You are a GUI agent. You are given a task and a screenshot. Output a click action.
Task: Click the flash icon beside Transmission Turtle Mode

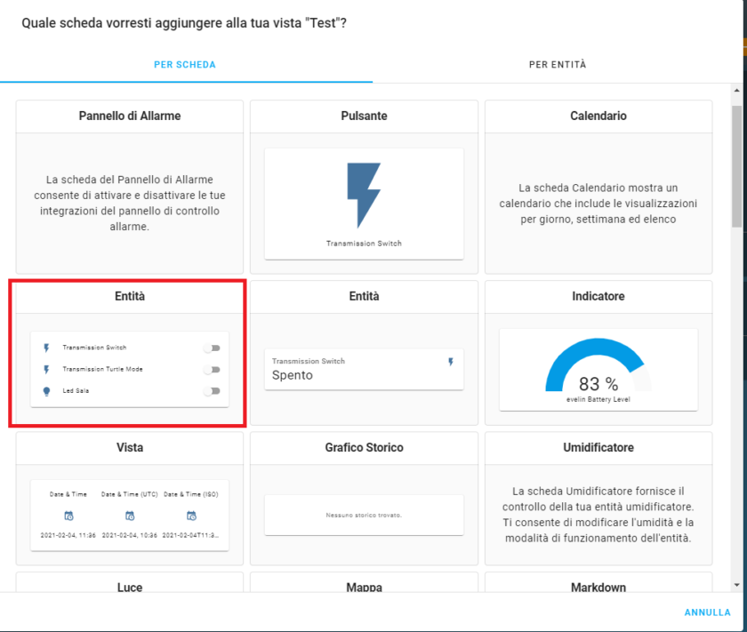coord(46,370)
